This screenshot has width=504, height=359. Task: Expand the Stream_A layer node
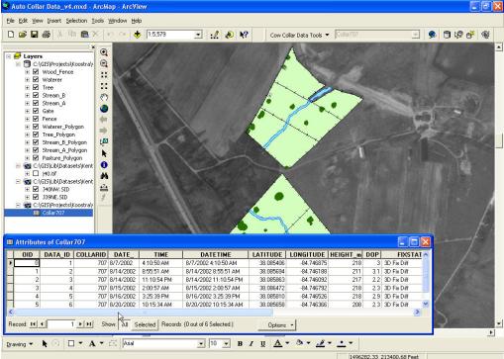[x=28, y=103]
